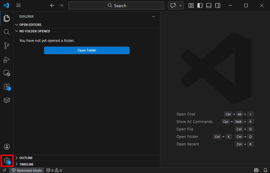Click Open Folder shortcut text in editor
The width and height of the screenshot is (270, 173).
[x=187, y=137]
